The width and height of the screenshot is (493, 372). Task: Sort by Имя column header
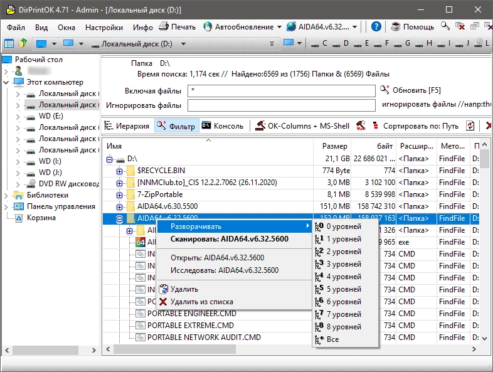coord(208,146)
